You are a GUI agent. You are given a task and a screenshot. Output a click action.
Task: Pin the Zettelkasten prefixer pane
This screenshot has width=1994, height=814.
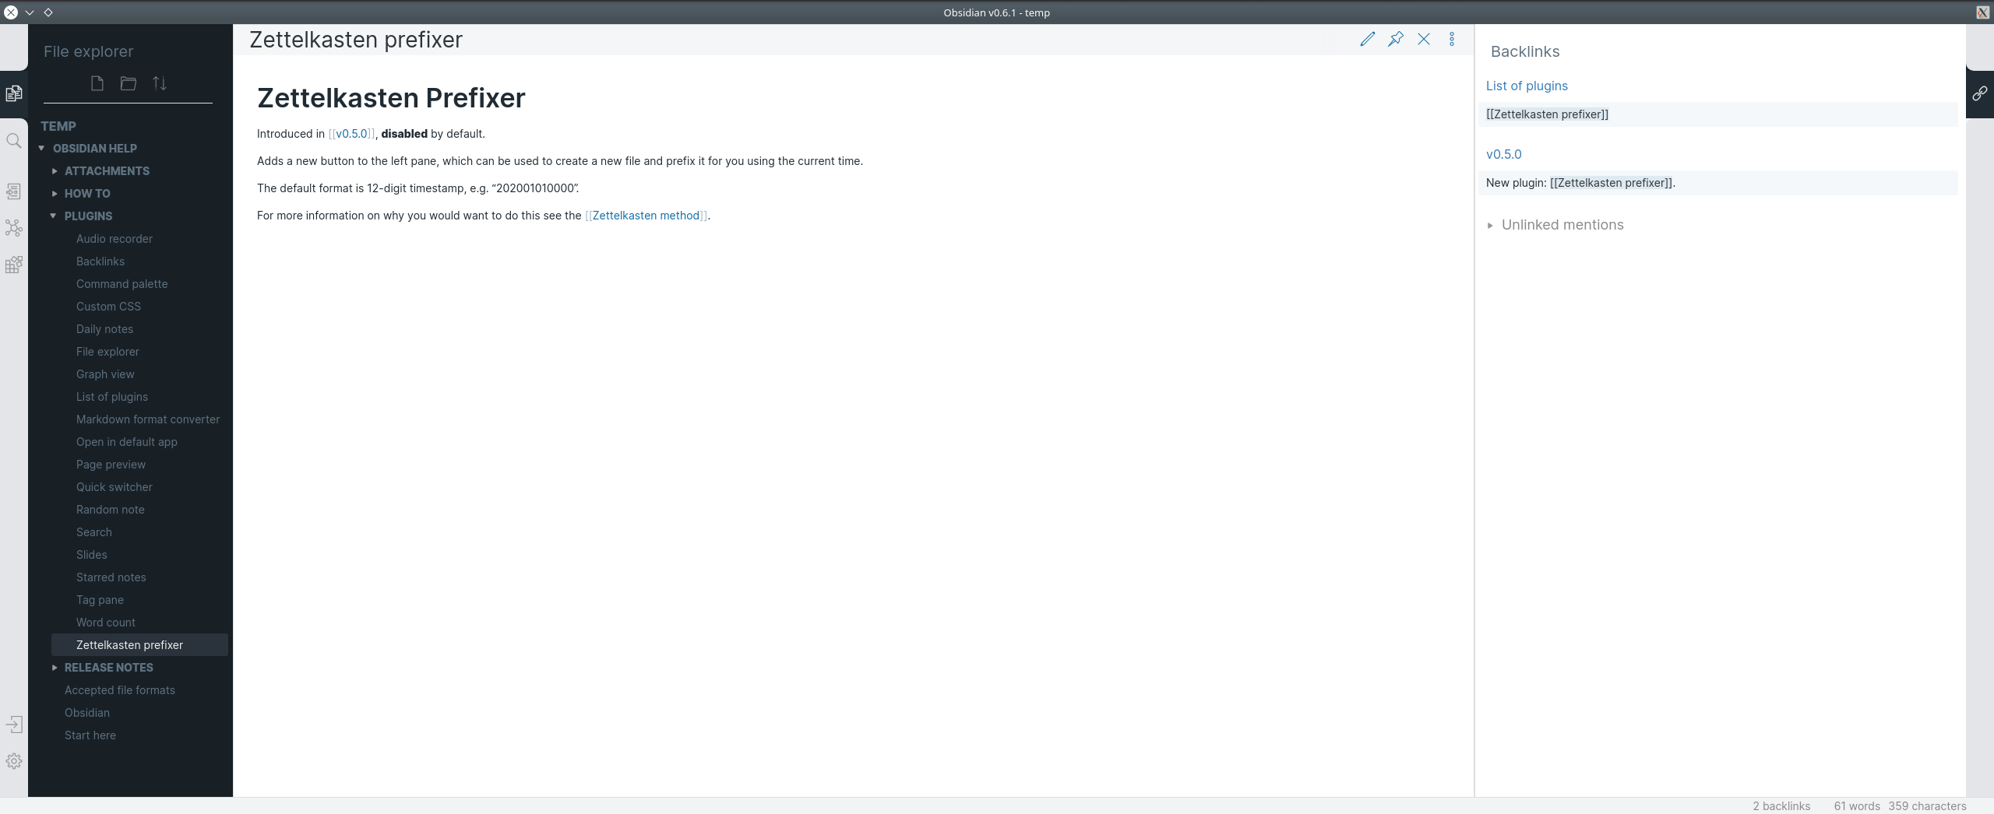pyautogui.click(x=1396, y=39)
